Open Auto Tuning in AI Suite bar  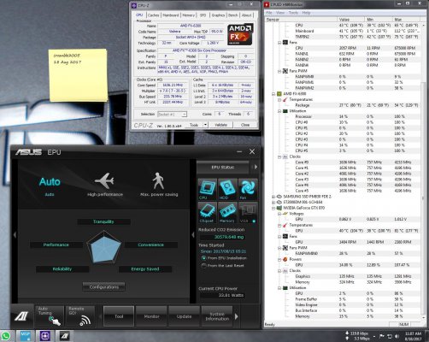coord(50,315)
